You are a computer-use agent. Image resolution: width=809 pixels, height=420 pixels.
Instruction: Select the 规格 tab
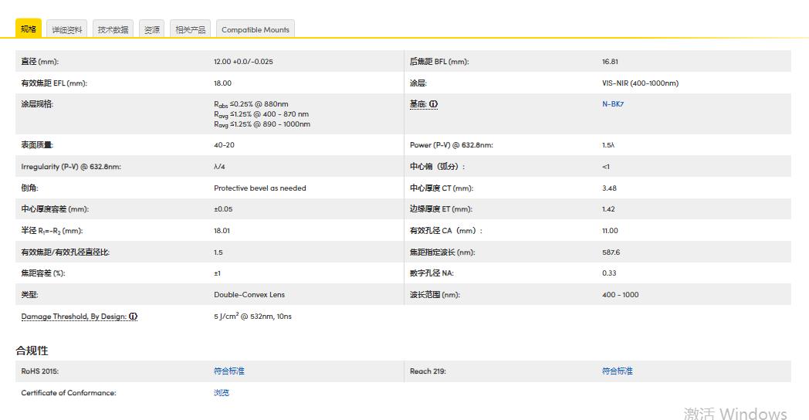click(29, 29)
